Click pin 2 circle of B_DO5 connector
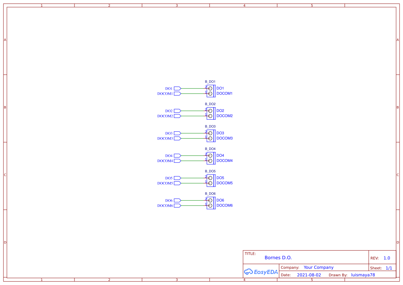 210,178
